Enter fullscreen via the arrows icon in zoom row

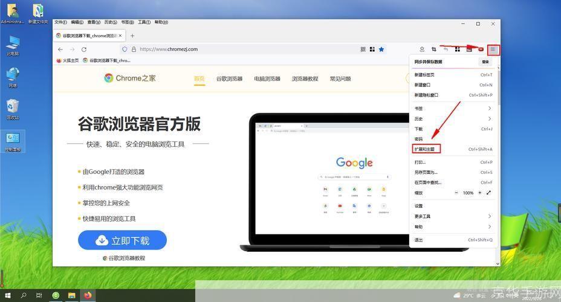pos(488,193)
